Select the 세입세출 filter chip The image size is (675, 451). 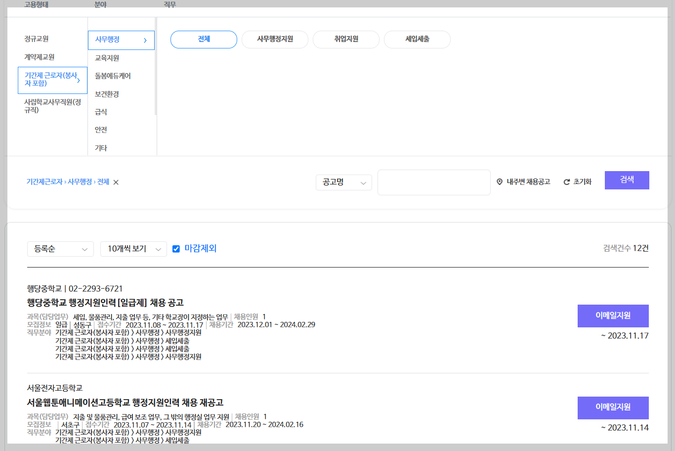[x=417, y=40]
